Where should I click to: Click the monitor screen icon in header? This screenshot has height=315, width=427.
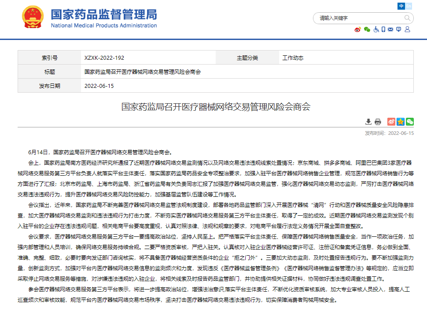tap(398, 29)
